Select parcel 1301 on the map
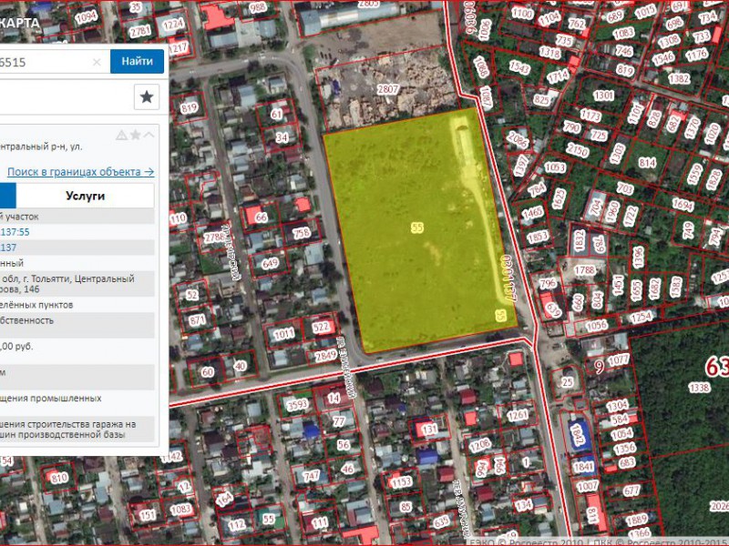 [x=603, y=96]
